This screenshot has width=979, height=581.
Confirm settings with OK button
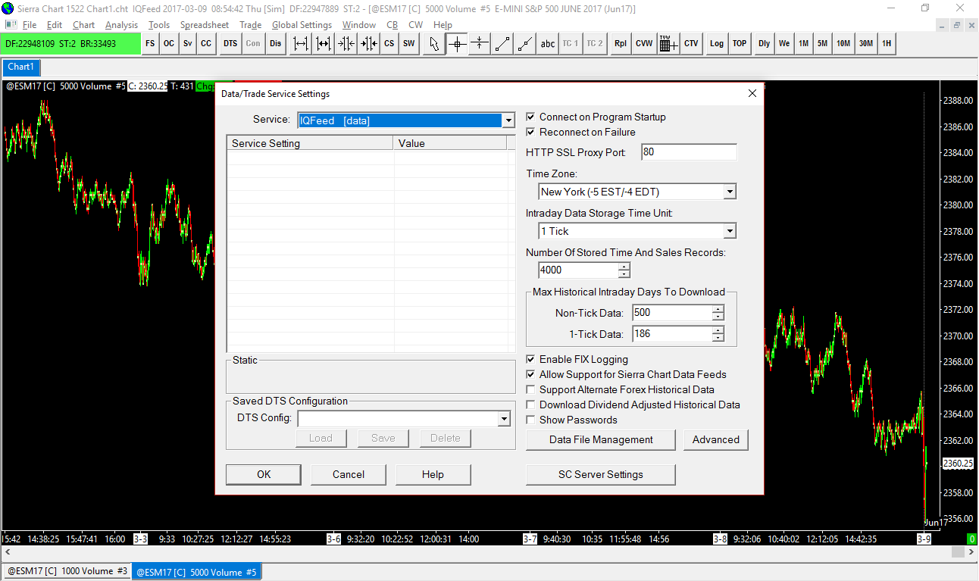(264, 475)
